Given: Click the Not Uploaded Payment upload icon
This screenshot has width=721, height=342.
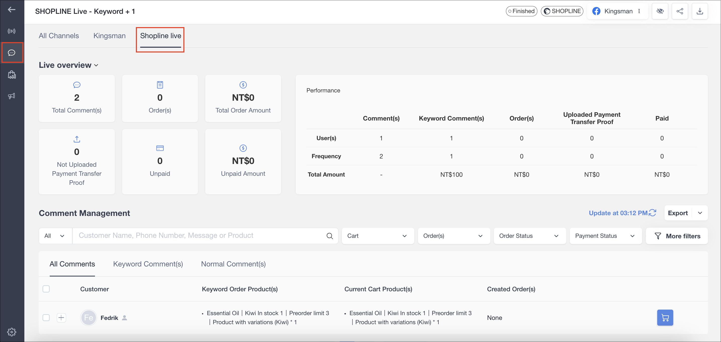Looking at the screenshot, I should click(x=77, y=139).
